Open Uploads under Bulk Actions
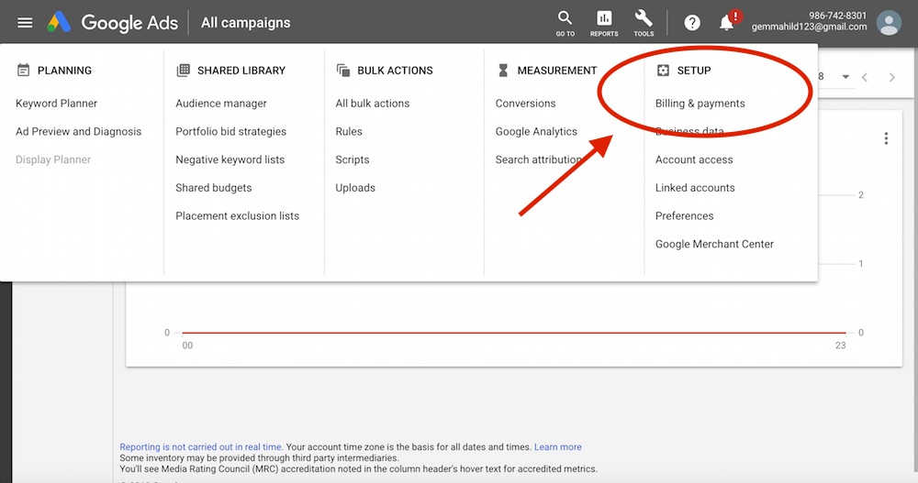 pyautogui.click(x=354, y=188)
